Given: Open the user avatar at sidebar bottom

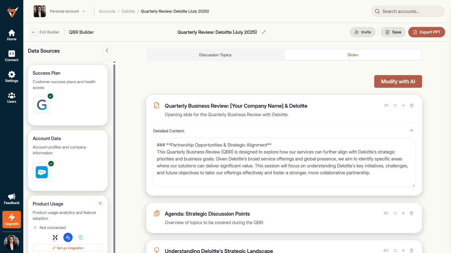Looking at the screenshot, I should coord(12,242).
